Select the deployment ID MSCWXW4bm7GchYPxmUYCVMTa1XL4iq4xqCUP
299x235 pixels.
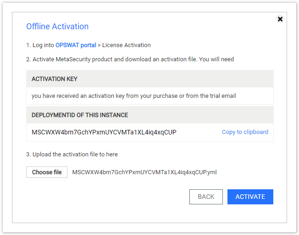[x=104, y=132]
